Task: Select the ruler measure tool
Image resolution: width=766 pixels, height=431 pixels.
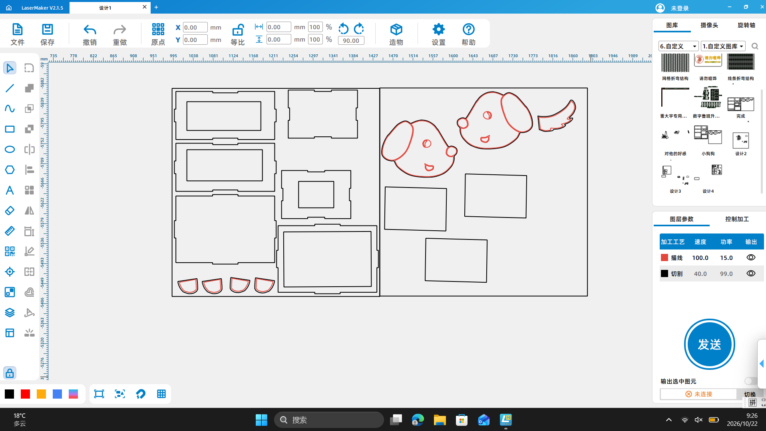Action: [10, 231]
